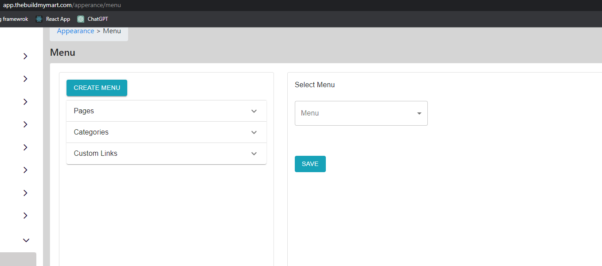Click the 'Menu' page heading
The width and height of the screenshot is (602, 266).
63,52
